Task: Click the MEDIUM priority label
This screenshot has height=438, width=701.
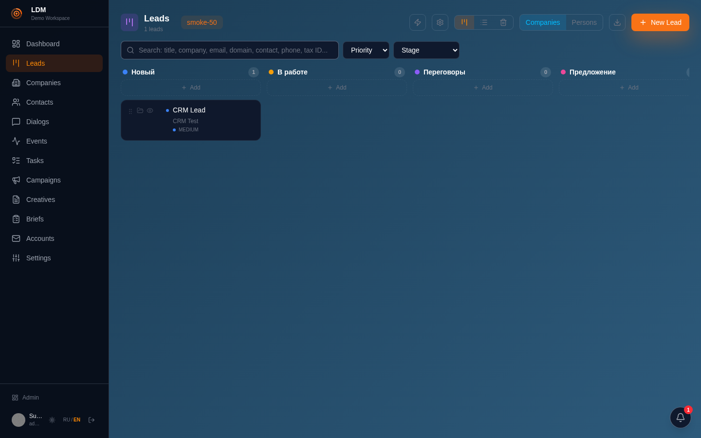Action: [x=188, y=130]
